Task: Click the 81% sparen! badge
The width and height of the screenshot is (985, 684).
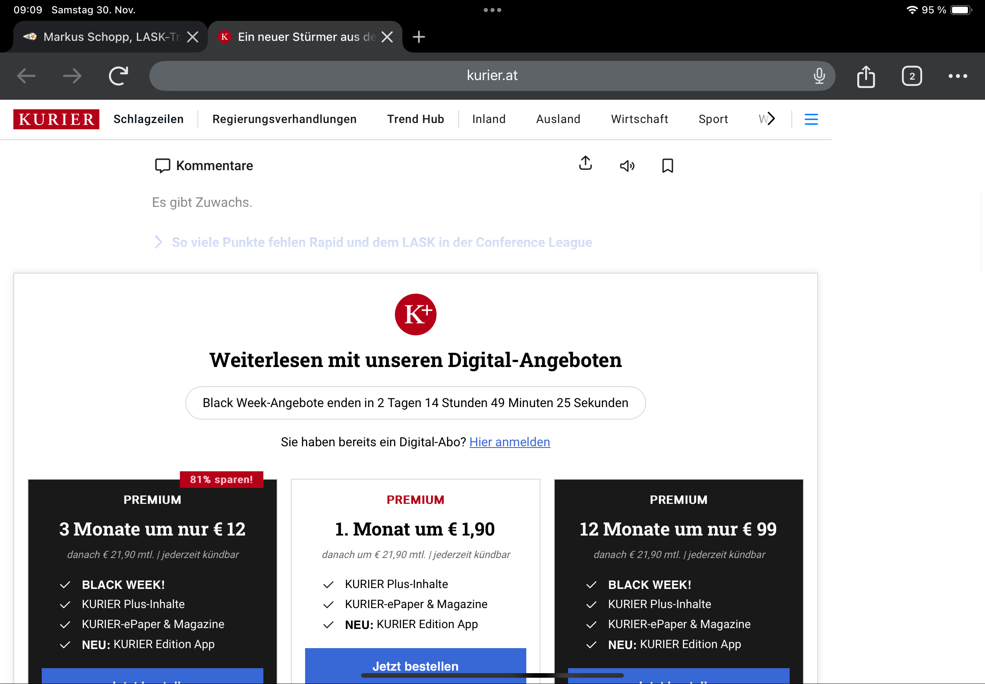Action: tap(221, 480)
